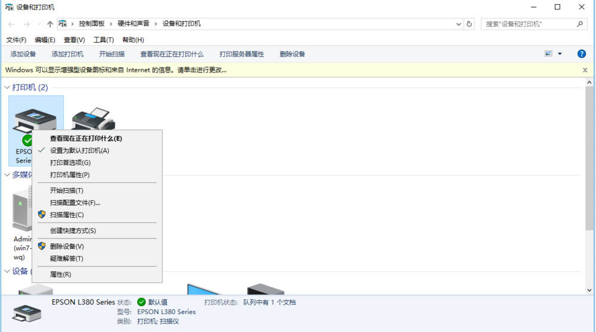Click the window title bar devices icon
596x332 pixels.
pos(9,7)
